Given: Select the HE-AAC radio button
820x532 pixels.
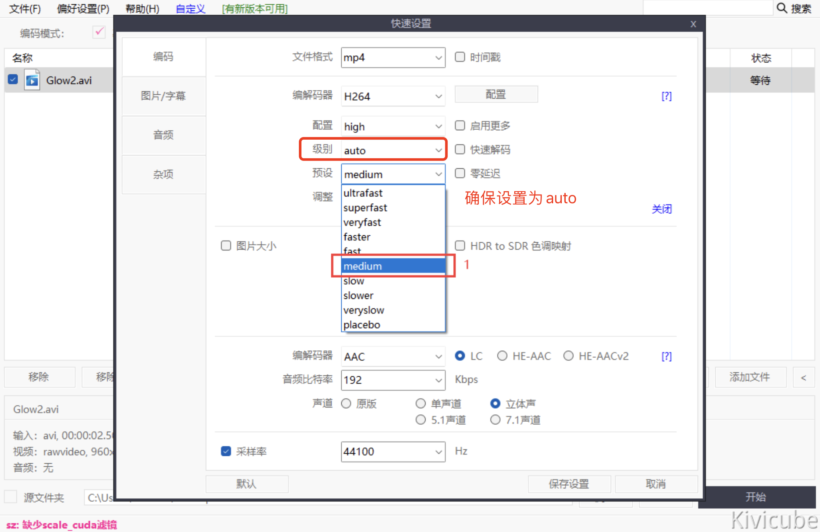Looking at the screenshot, I should point(502,356).
